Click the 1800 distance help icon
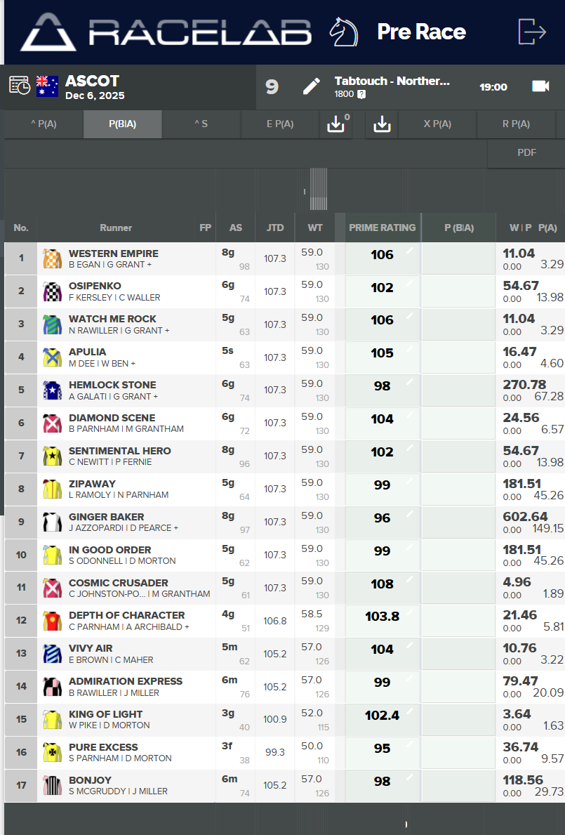Screen dimensions: 565x835 tap(361, 94)
